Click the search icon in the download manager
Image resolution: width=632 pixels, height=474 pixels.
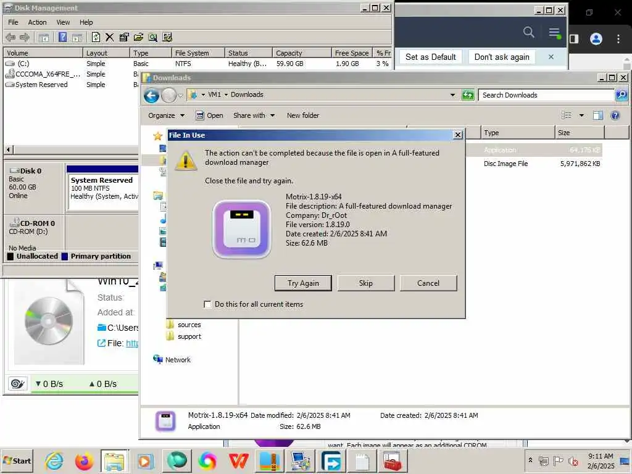point(528,32)
